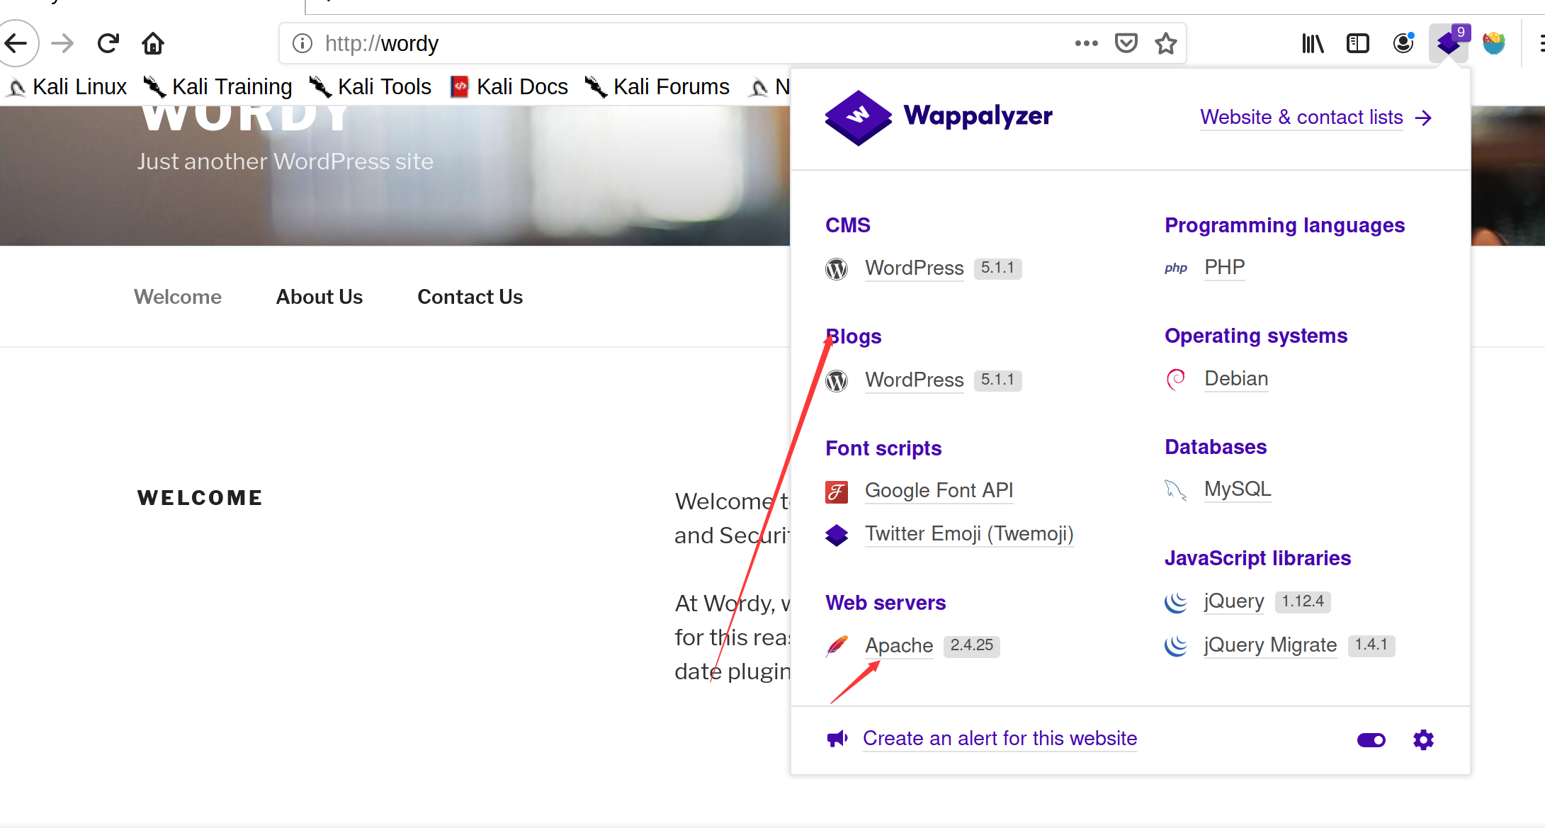Click the WordPress icon under CMS
The image size is (1545, 828).
pyautogui.click(x=837, y=269)
